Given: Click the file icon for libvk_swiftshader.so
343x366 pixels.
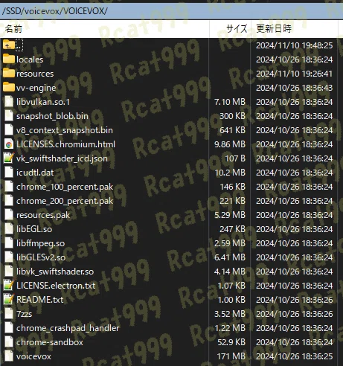Looking at the screenshot, I should pos(9,272).
